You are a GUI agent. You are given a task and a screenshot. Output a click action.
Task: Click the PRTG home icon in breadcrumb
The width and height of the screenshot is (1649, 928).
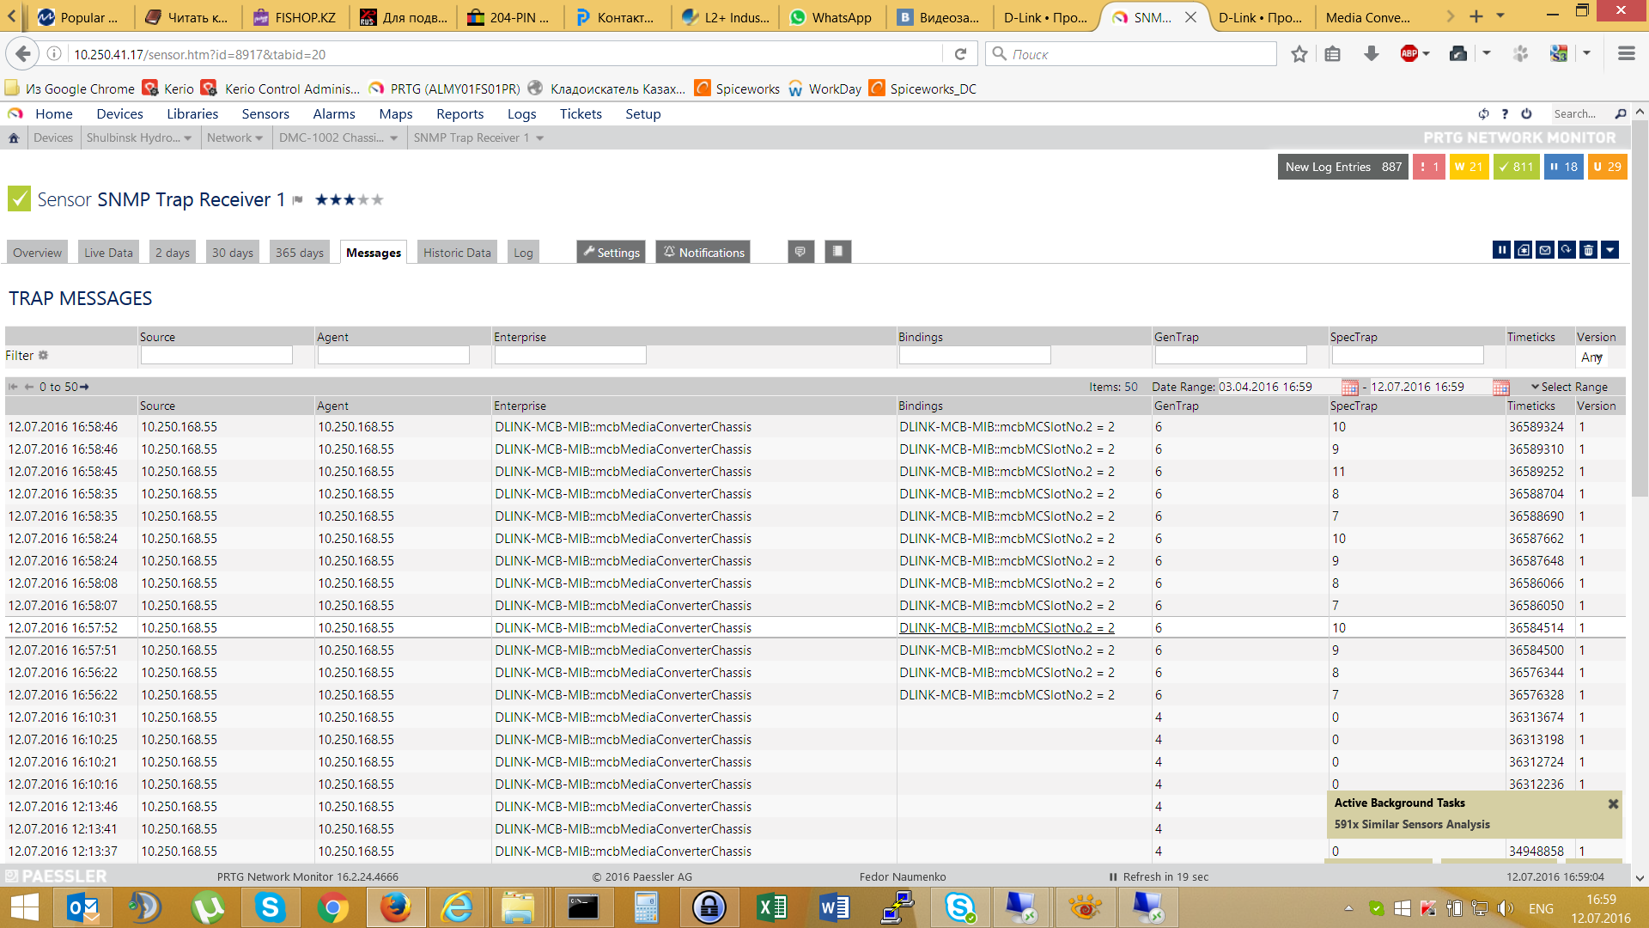coord(14,137)
